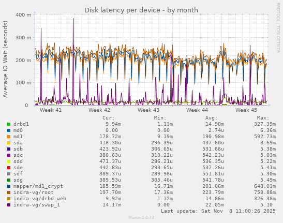Click the sdf gray legend swatch
Viewport: 283px width, 223px height.
9,174
